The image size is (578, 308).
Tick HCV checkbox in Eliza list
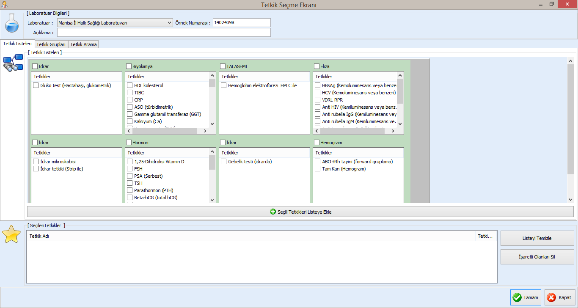(x=318, y=93)
